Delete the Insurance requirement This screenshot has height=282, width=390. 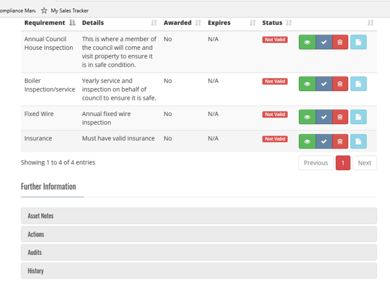pos(340,141)
